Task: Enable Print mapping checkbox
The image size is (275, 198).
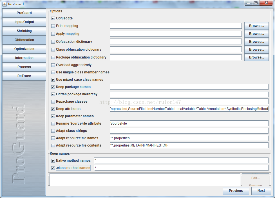Action: [53, 26]
